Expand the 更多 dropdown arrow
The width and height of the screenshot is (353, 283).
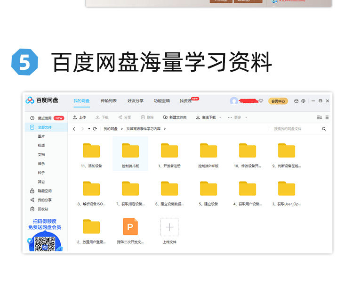pos(246,117)
